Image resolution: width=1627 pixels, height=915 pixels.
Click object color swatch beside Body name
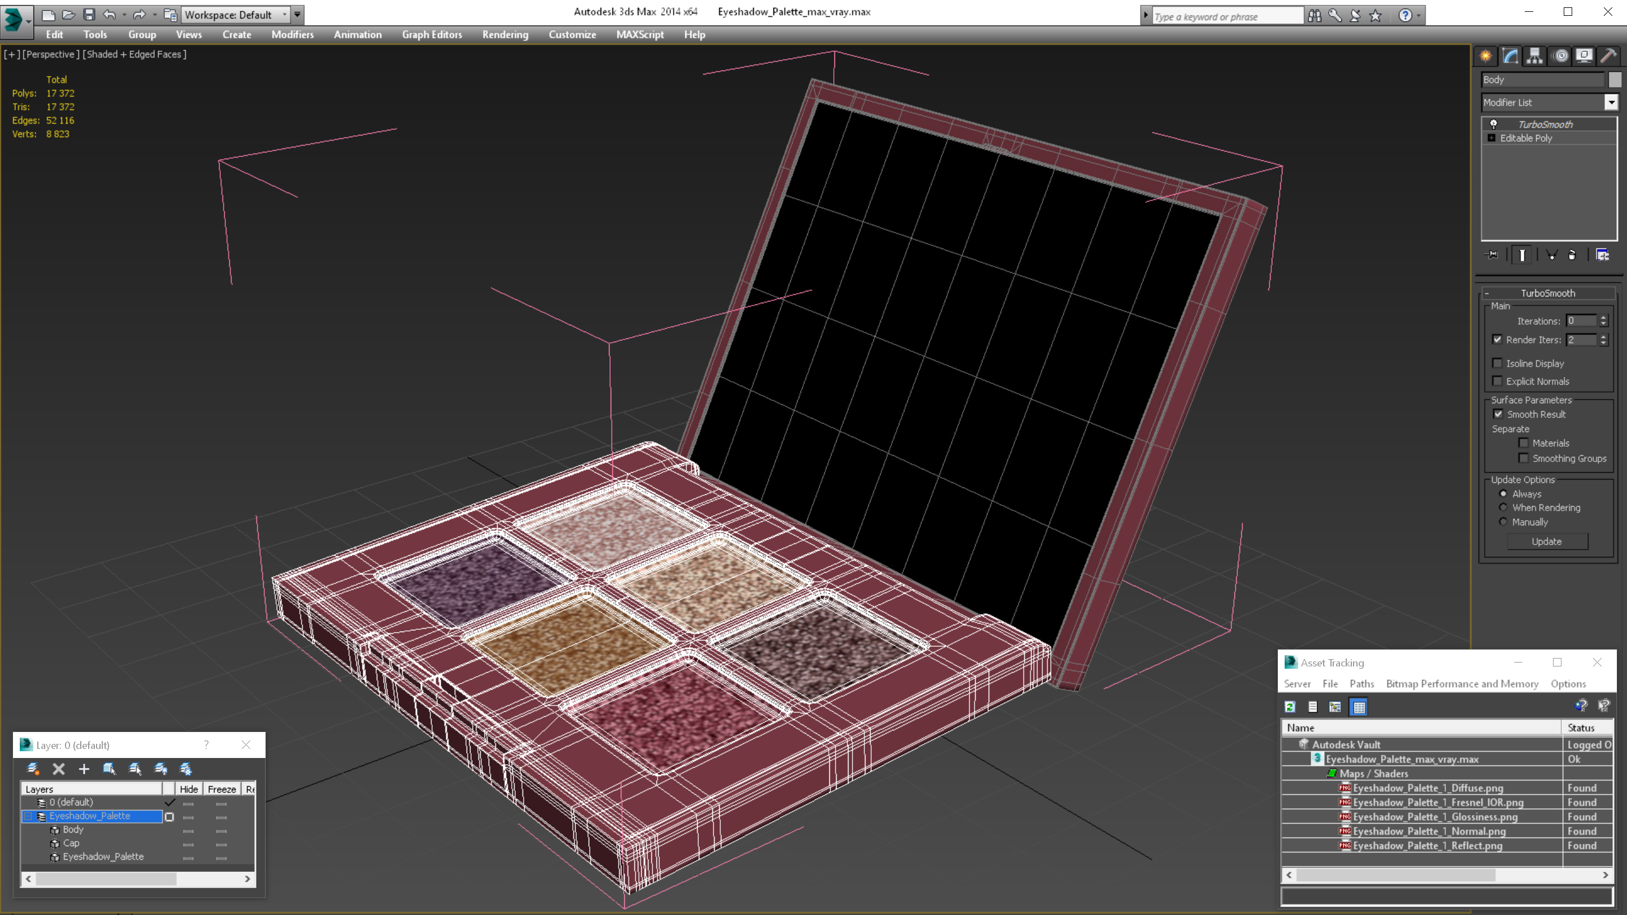pyautogui.click(x=1615, y=80)
